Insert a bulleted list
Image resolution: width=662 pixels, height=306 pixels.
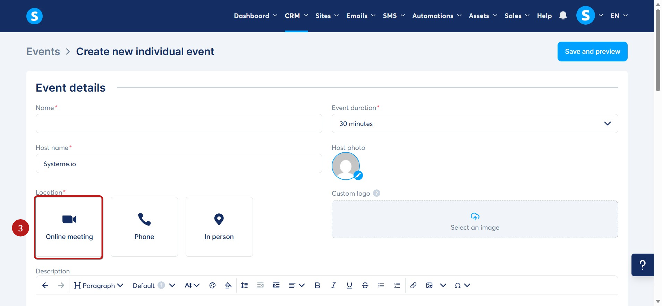coord(381,285)
